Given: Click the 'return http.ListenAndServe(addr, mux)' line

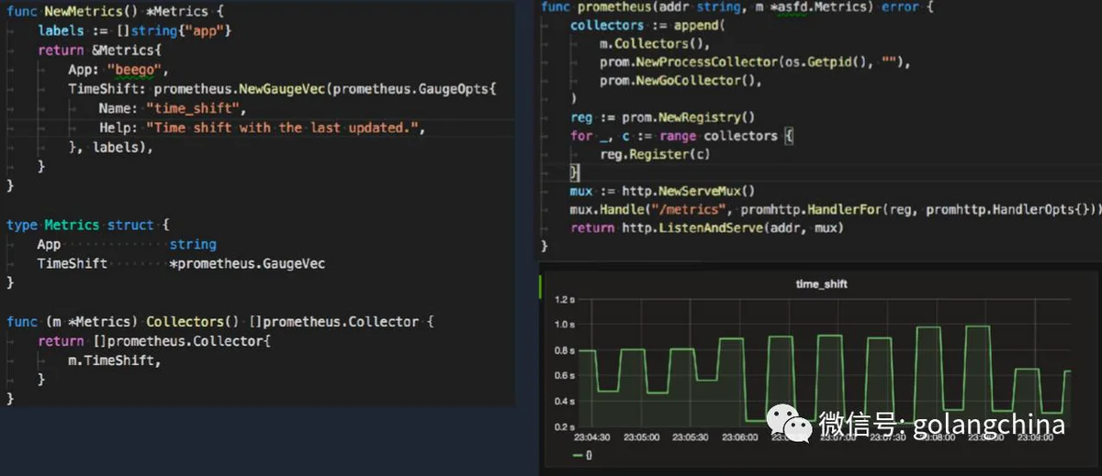Looking at the screenshot, I should pos(707,227).
